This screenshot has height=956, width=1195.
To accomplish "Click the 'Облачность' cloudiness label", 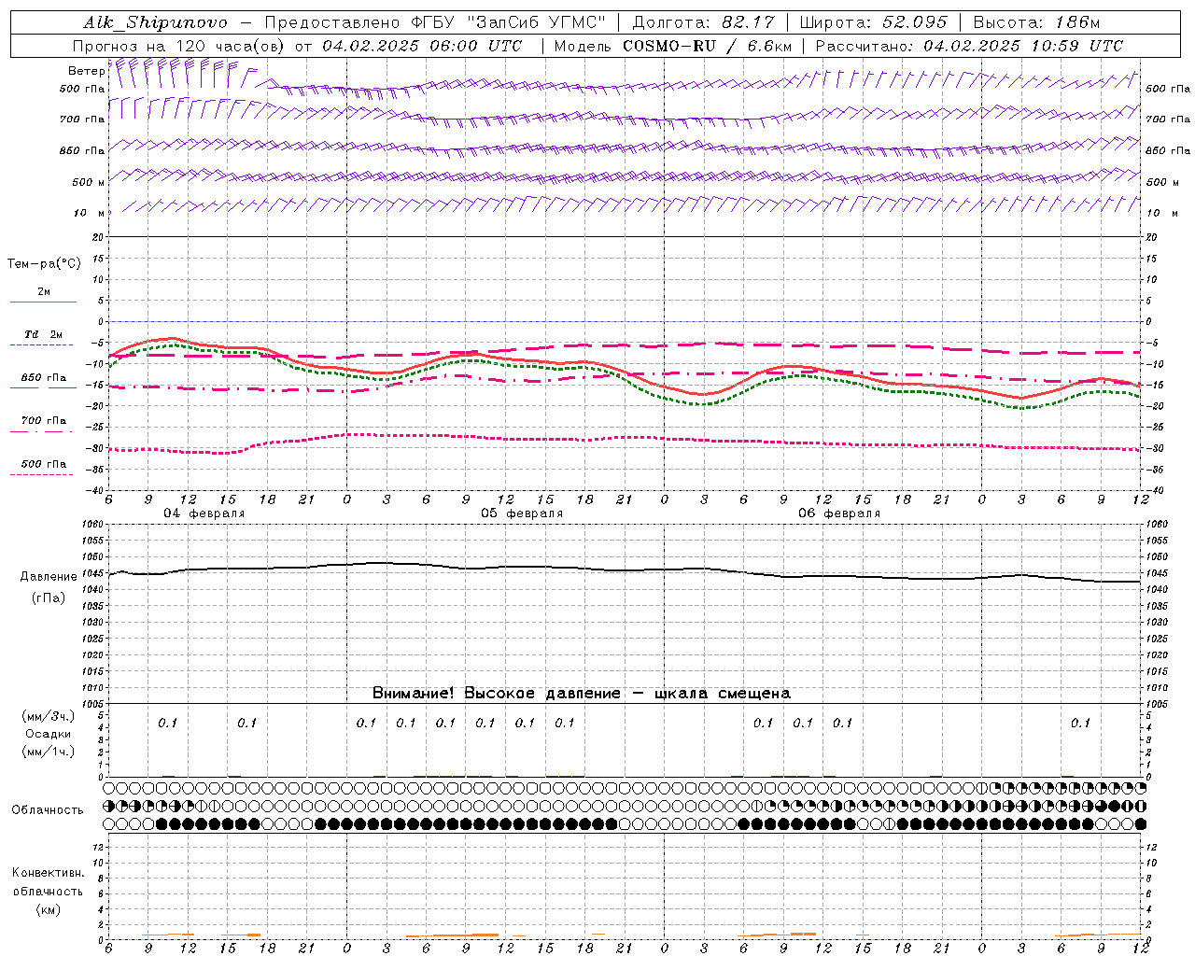I will click(48, 810).
